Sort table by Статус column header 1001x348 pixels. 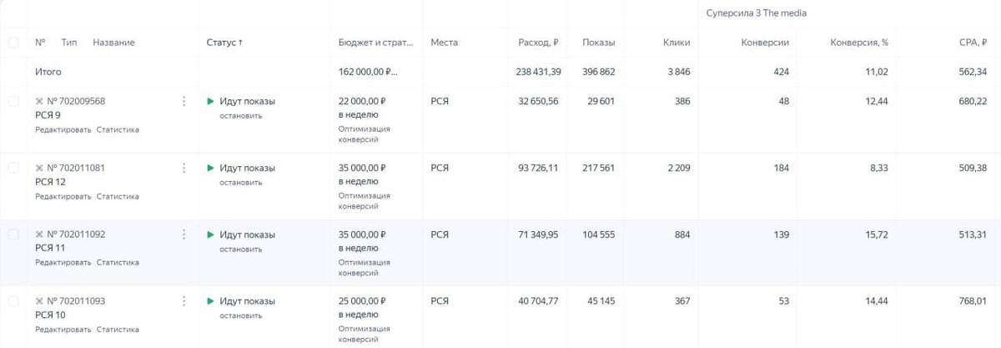point(224,43)
